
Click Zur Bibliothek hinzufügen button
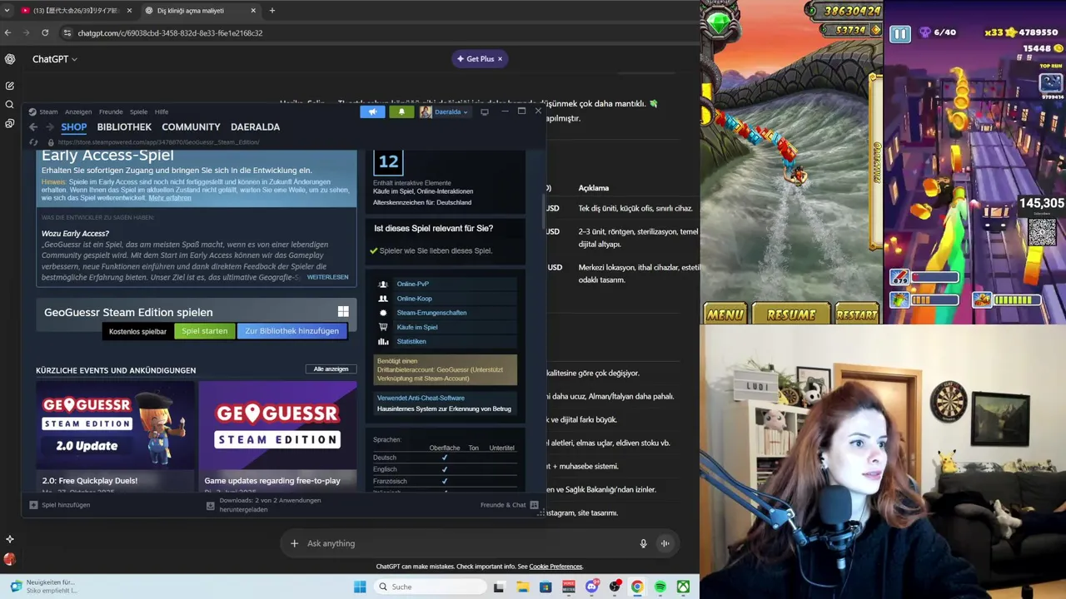tap(291, 331)
